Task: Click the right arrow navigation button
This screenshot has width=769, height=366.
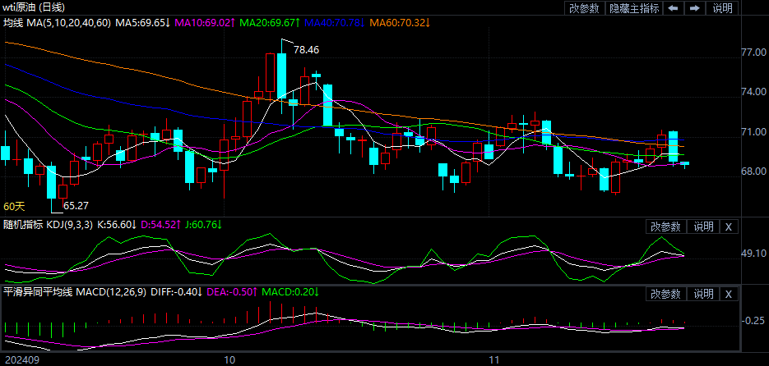Action: coord(694,8)
